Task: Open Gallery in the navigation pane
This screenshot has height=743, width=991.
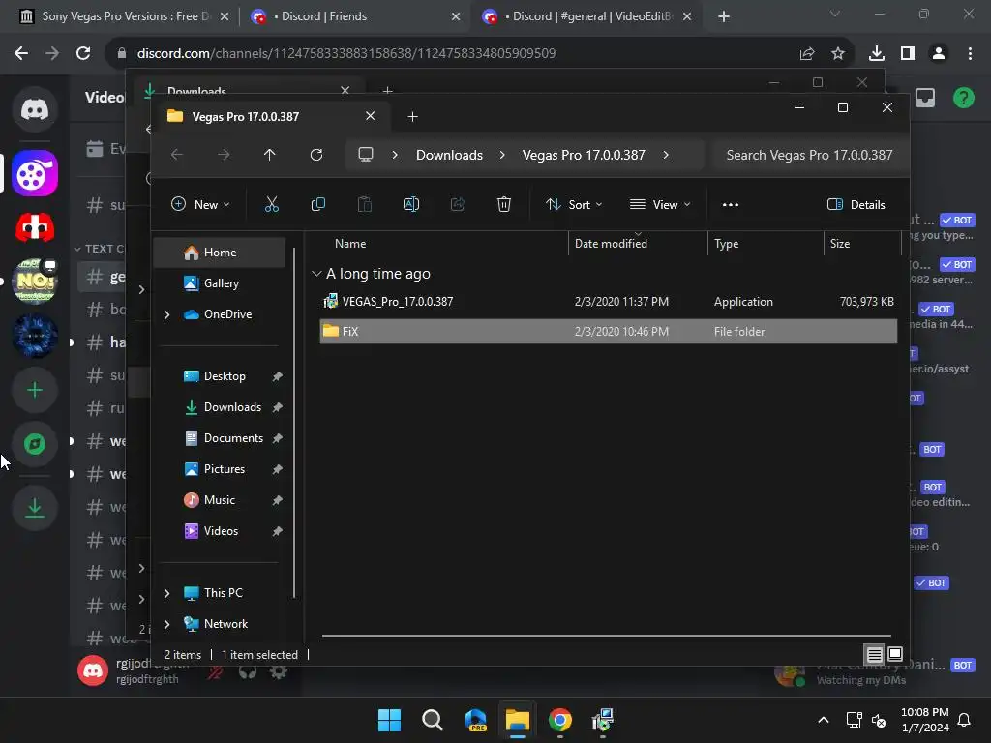Action: [221, 283]
